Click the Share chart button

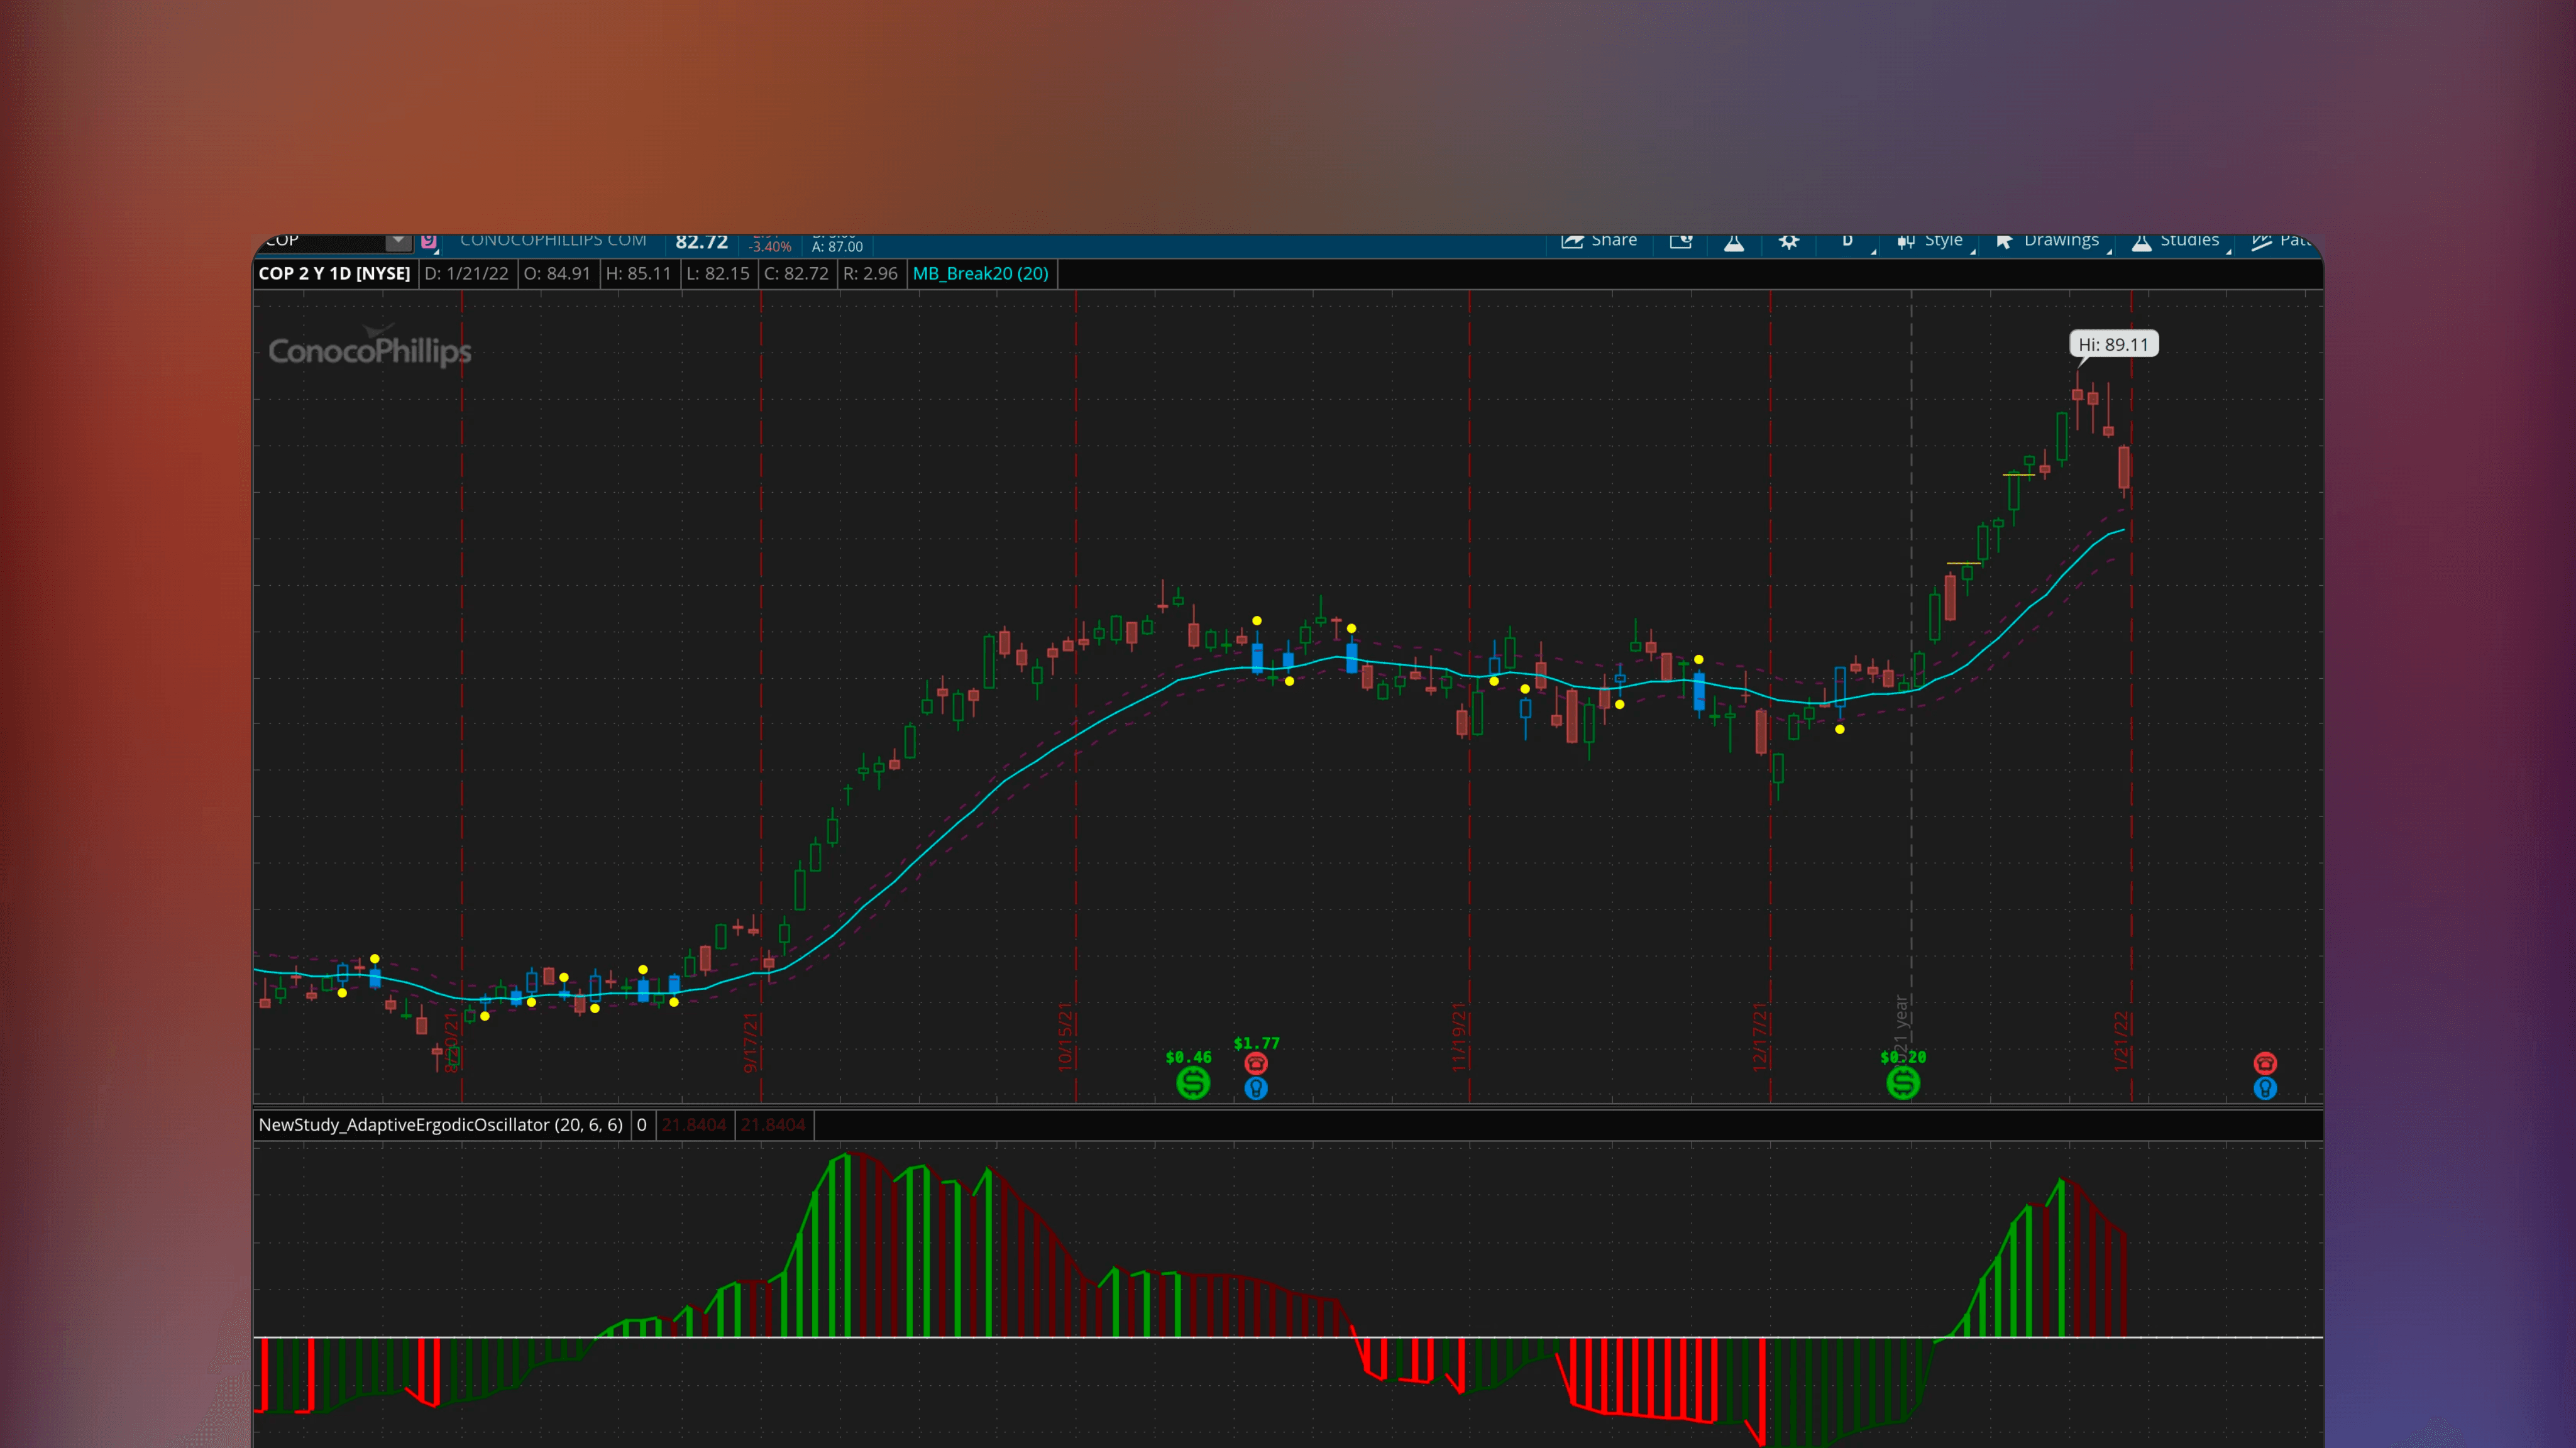1599,241
